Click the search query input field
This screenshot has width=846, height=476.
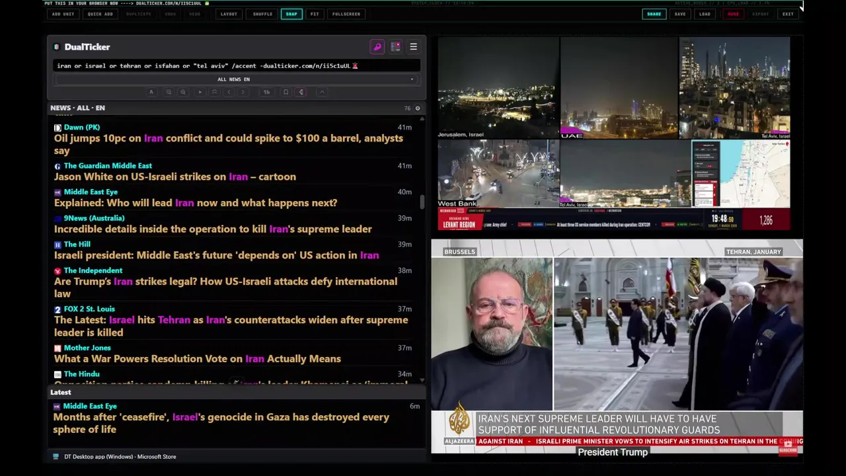236,65
